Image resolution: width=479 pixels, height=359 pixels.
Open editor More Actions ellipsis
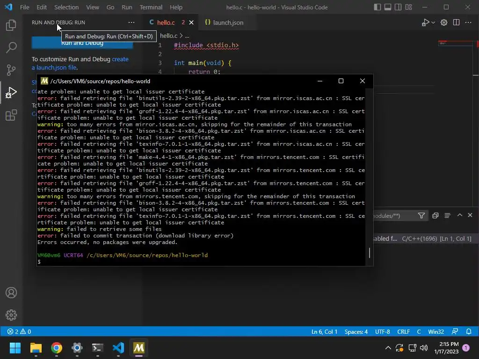click(468, 22)
